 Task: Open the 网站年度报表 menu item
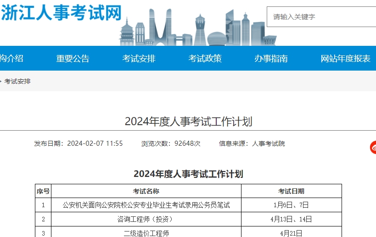tap(345, 59)
